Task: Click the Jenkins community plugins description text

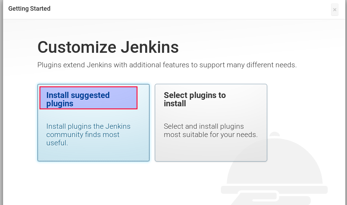Action: point(88,135)
